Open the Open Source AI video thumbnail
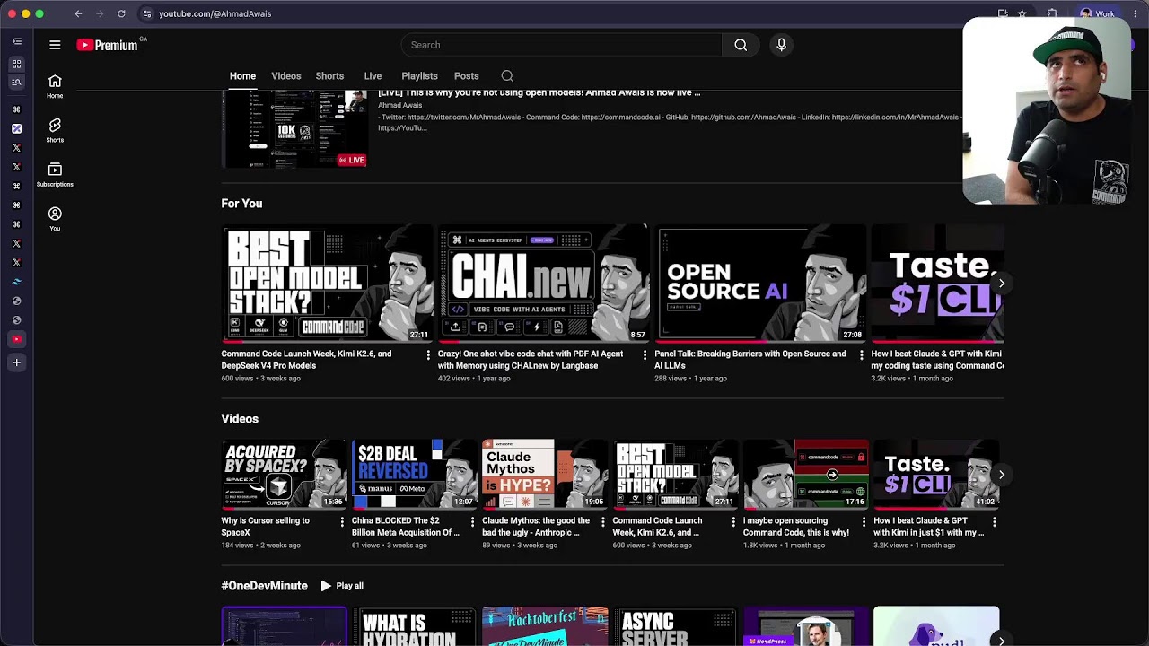This screenshot has width=1149, height=646. tap(760, 284)
